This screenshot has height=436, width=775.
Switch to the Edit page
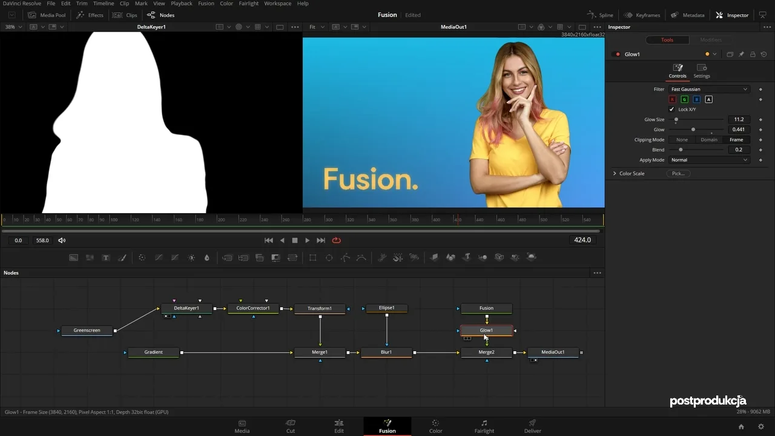(339, 426)
